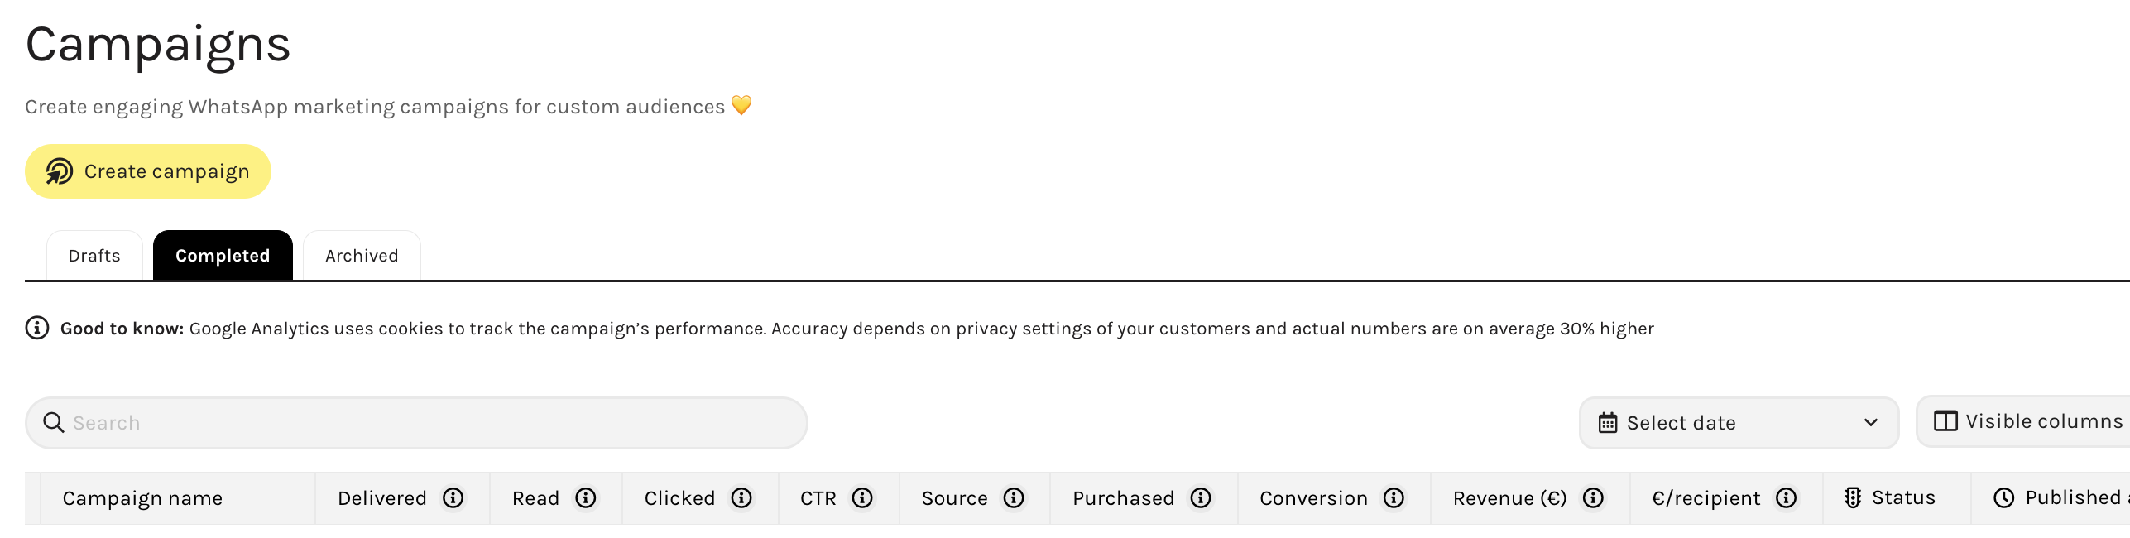The image size is (2130, 538).
Task: Open the Archived tab
Action: point(362,256)
